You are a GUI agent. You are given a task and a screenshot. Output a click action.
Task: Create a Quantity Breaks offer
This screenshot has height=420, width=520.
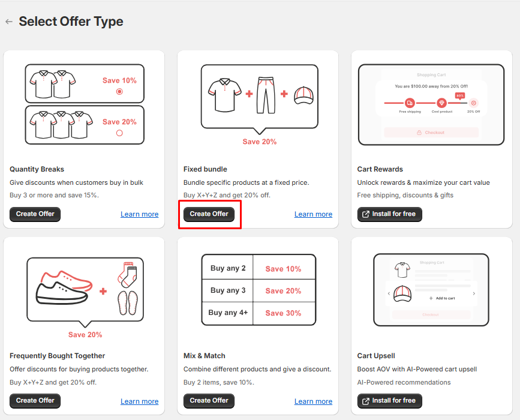click(35, 214)
